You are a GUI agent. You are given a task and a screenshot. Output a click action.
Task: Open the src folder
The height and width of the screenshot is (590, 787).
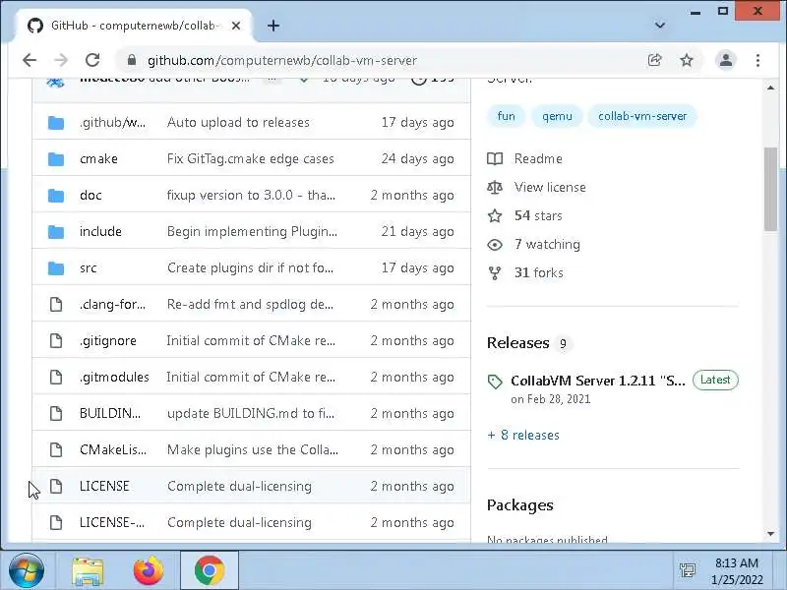click(x=88, y=268)
